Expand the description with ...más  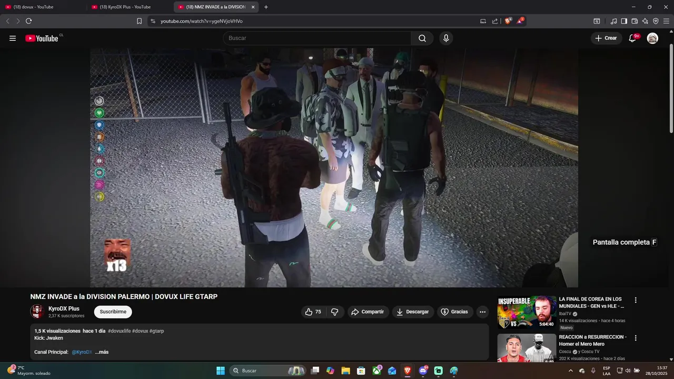coord(102,352)
